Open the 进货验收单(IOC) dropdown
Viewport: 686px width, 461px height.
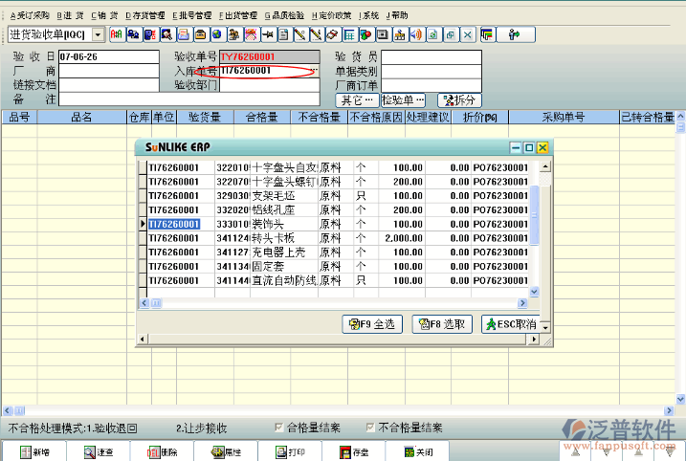[x=100, y=35]
